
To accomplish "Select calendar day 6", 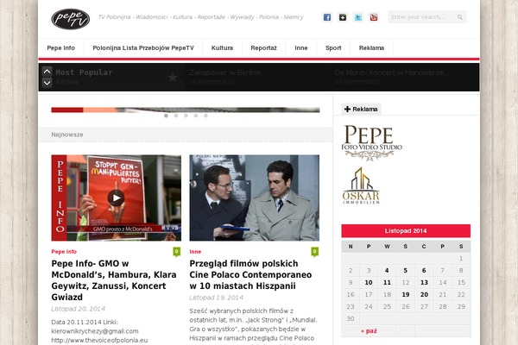I will click(x=424, y=270).
